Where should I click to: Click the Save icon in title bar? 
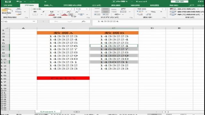(x=8, y=2)
